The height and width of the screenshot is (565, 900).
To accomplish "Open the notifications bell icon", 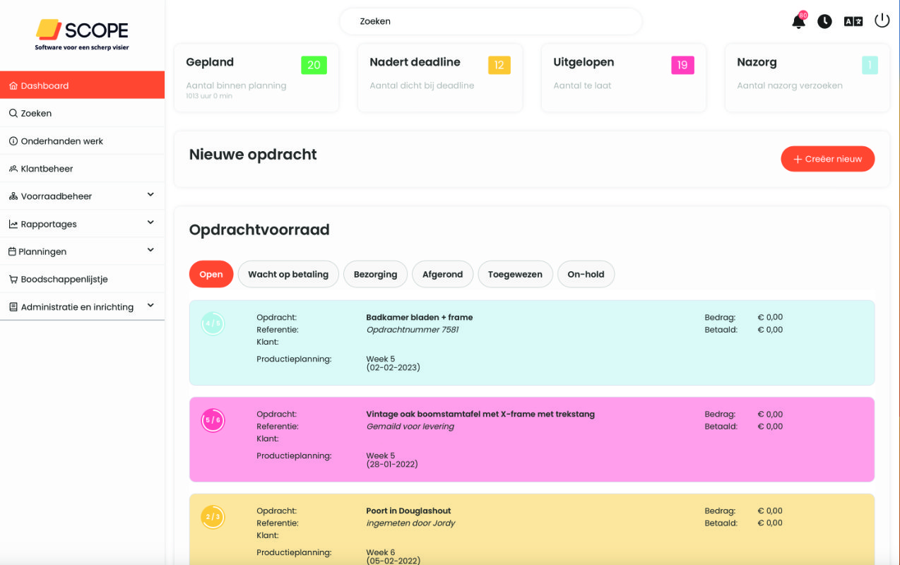I will point(798,21).
